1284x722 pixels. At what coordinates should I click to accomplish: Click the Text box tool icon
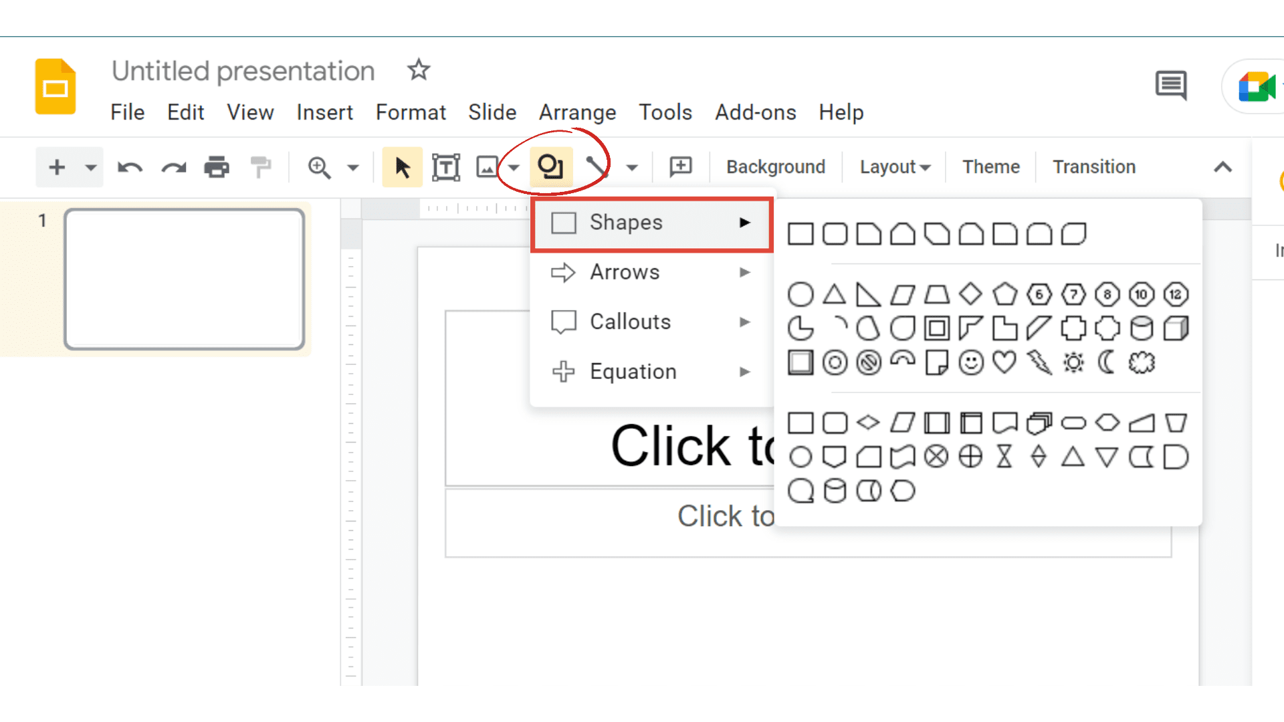click(x=445, y=166)
